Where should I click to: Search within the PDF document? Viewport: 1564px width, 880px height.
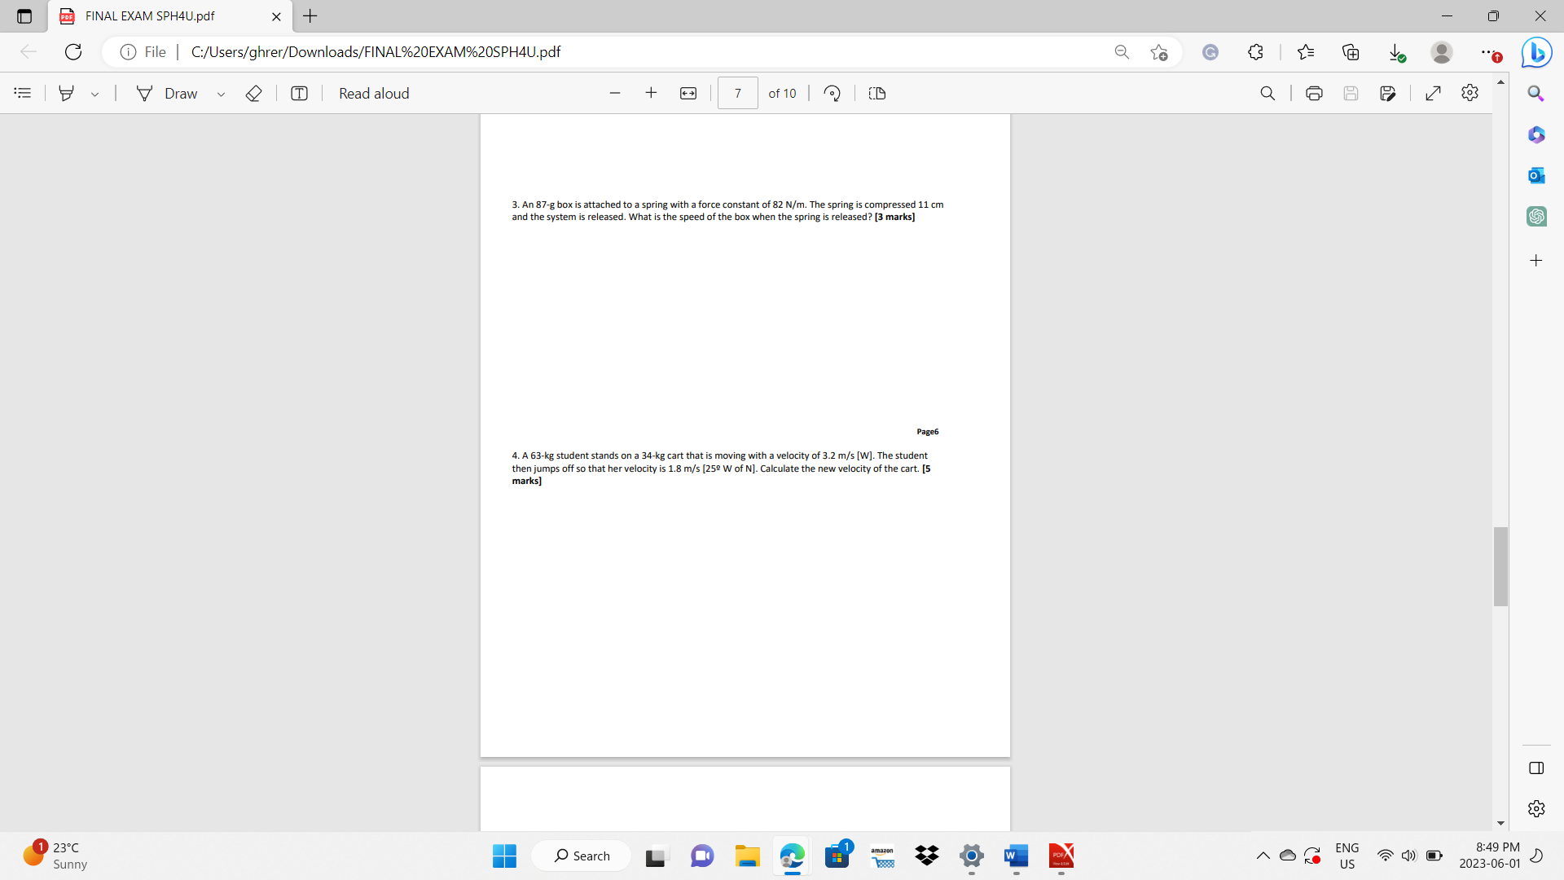1267,93
